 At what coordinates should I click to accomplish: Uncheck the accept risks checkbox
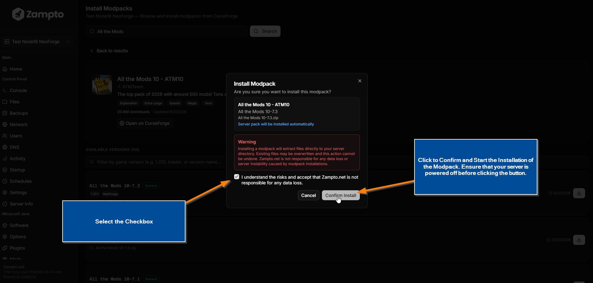click(x=237, y=177)
